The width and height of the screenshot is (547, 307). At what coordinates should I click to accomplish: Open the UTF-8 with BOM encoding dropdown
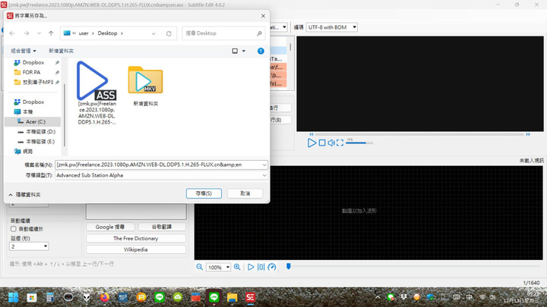pos(331,27)
